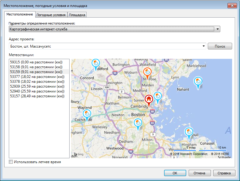This screenshot has height=181, width=240.
Task: Confirm with the ОК button
Action: tap(175, 173)
